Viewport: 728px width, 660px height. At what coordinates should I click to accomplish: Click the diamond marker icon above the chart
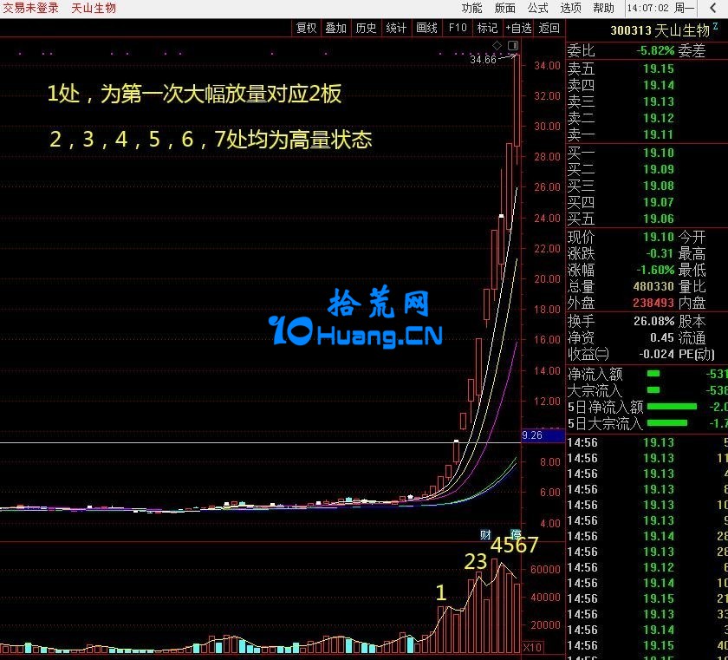pyautogui.click(x=497, y=45)
